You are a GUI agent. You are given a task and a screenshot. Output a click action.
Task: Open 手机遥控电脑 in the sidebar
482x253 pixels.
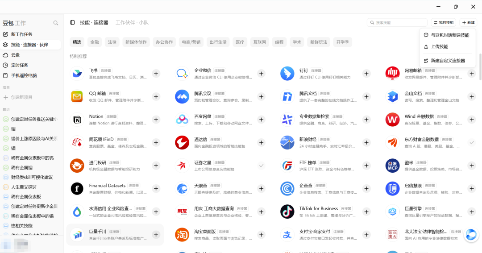click(x=31, y=75)
